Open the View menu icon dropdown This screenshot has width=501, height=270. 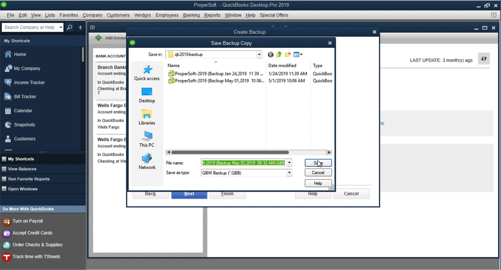tap(298, 55)
